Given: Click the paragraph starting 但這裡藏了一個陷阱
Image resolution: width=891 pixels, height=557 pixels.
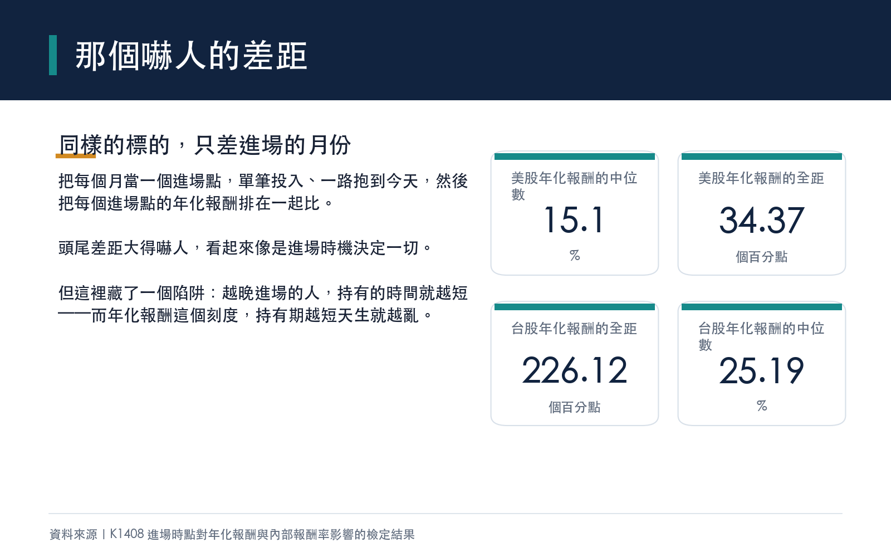Looking at the screenshot, I should coord(263,304).
